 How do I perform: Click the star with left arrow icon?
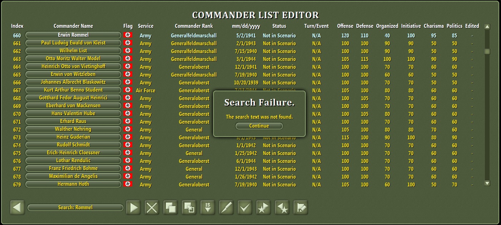point(282,208)
